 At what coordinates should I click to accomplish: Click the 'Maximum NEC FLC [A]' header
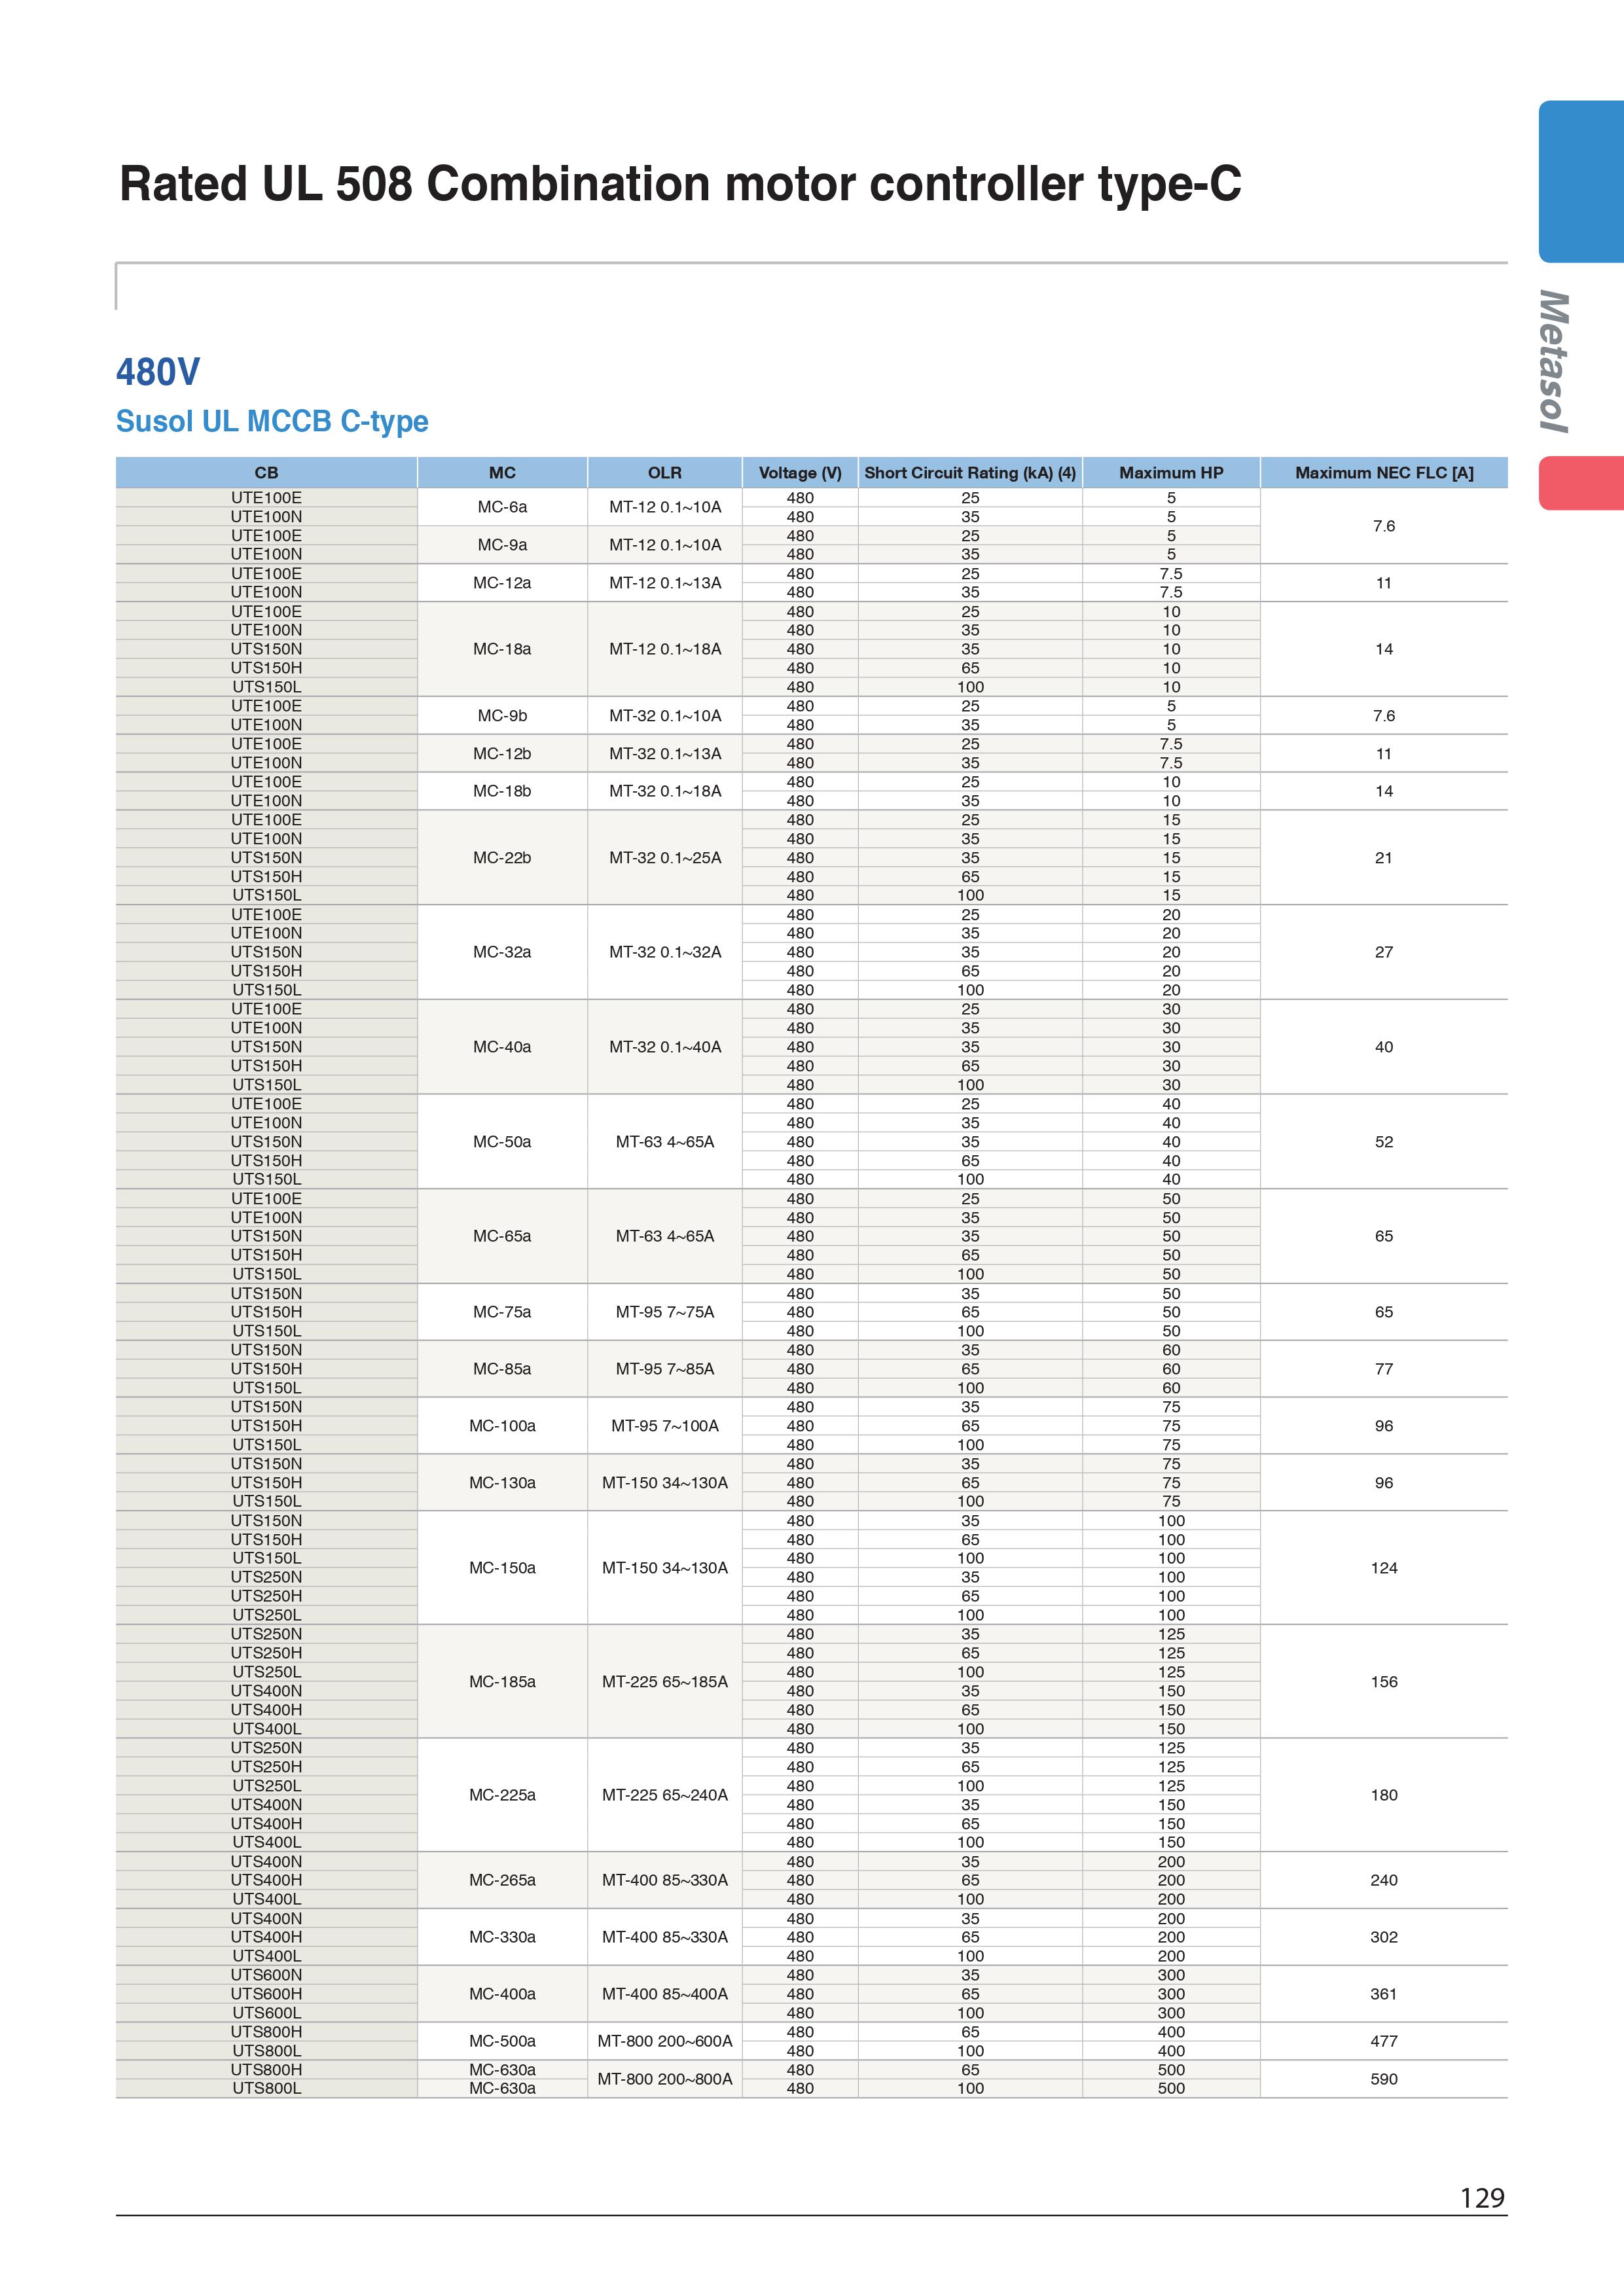coord(1384,473)
